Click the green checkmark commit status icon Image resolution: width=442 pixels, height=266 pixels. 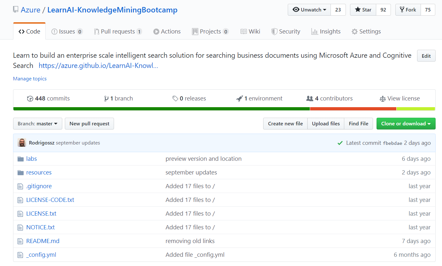[x=340, y=143]
